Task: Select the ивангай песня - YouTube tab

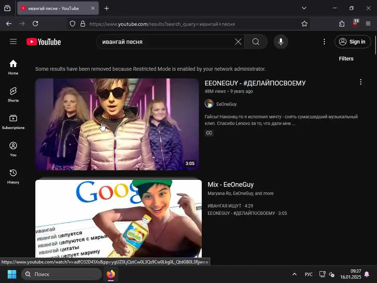Action: click(58, 8)
